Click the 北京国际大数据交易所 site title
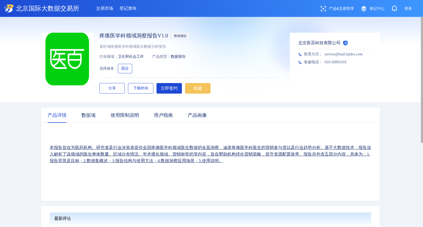Viewport: 423px width, 227px height. tap(48, 8)
